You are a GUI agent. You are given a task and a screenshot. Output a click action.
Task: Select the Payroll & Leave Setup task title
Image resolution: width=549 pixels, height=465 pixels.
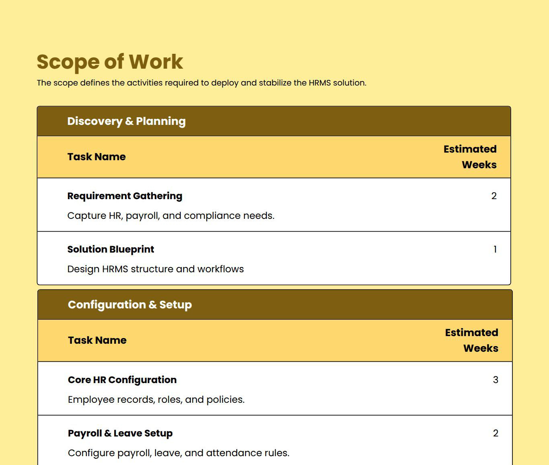120,433
